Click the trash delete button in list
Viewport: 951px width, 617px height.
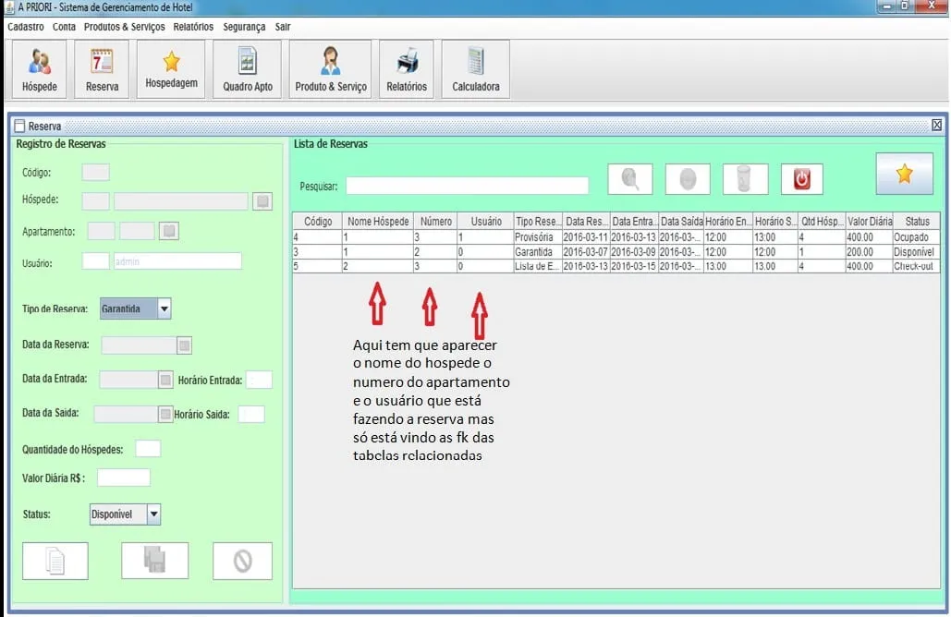[744, 179]
